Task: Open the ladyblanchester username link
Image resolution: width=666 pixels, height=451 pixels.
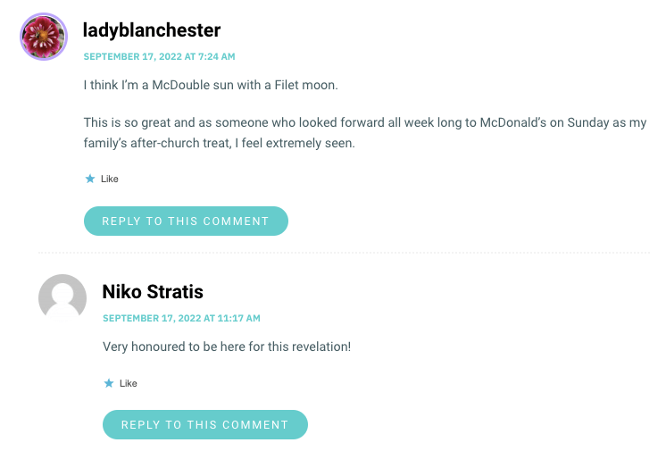Action: pos(152,30)
